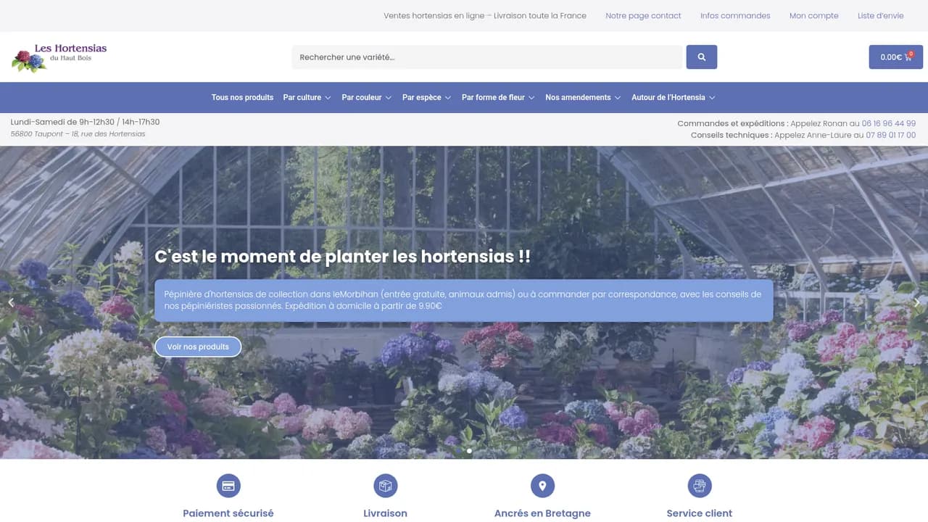The height and width of the screenshot is (522, 928).
Task: Click the Service client heading
Action: point(700,513)
